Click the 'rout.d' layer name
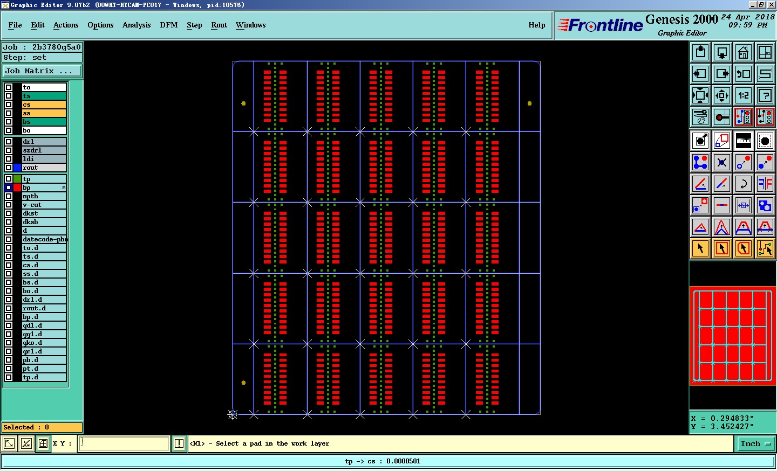 point(44,308)
